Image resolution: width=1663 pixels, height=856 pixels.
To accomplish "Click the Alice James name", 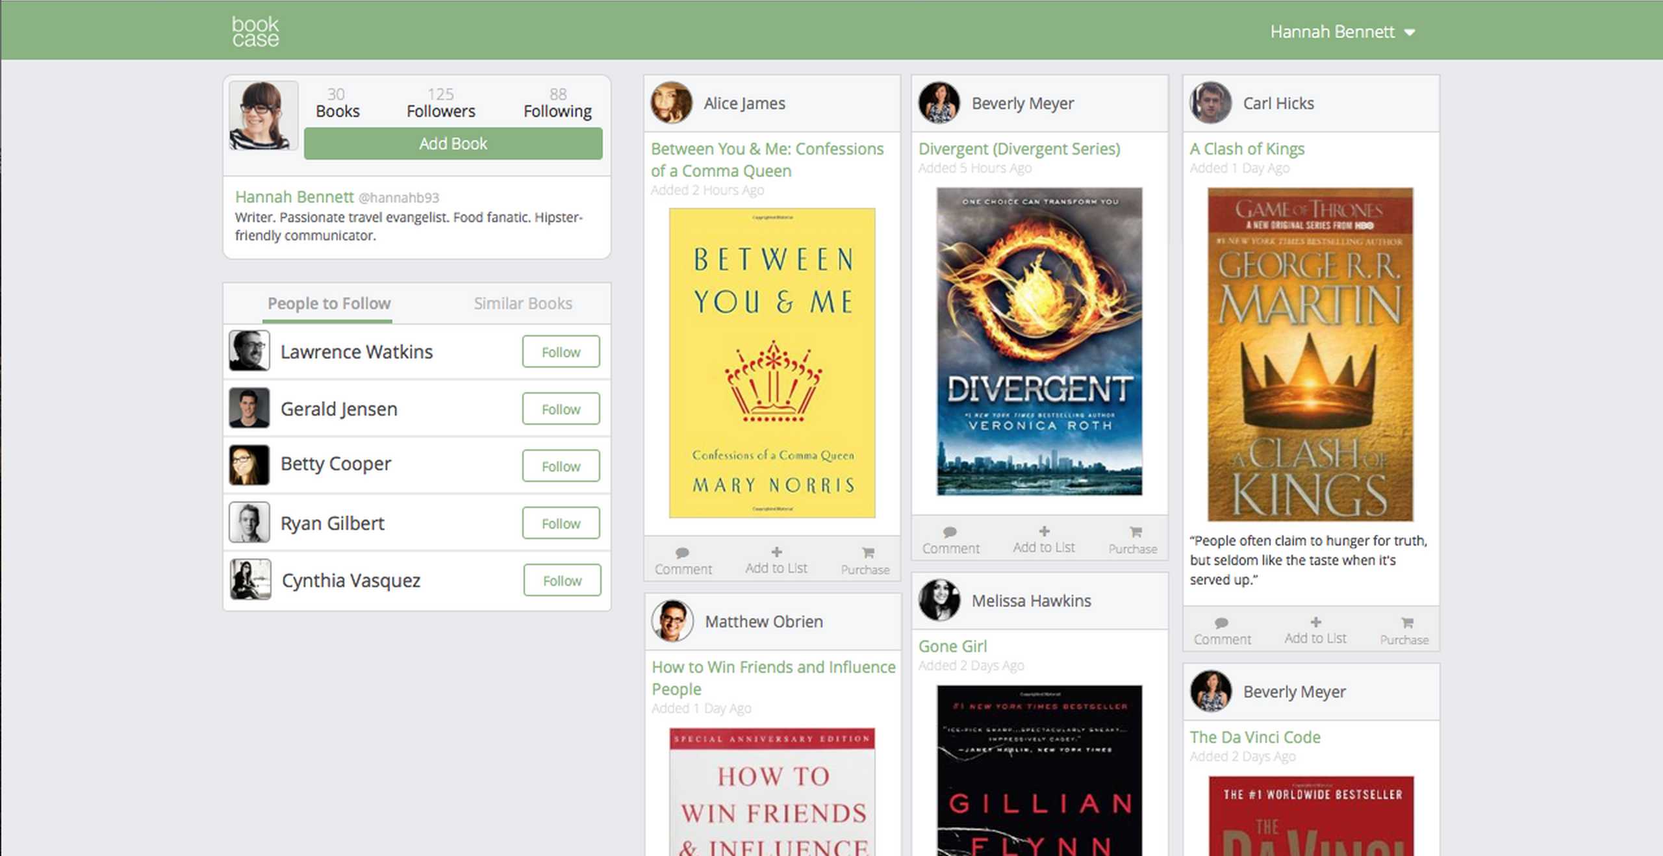I will [x=744, y=103].
